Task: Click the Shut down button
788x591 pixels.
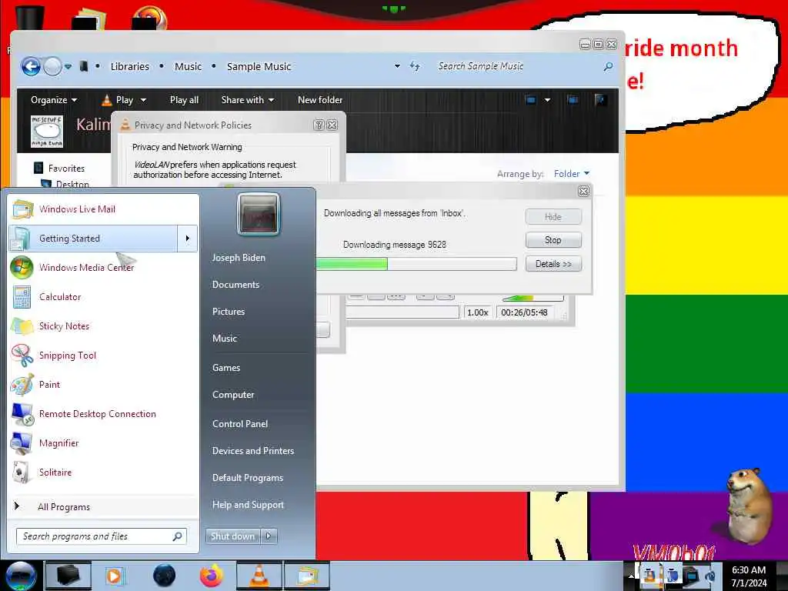Action: tap(232, 536)
